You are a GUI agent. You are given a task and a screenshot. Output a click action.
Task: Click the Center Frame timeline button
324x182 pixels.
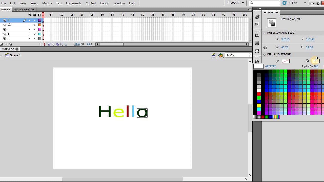tap(45, 44)
